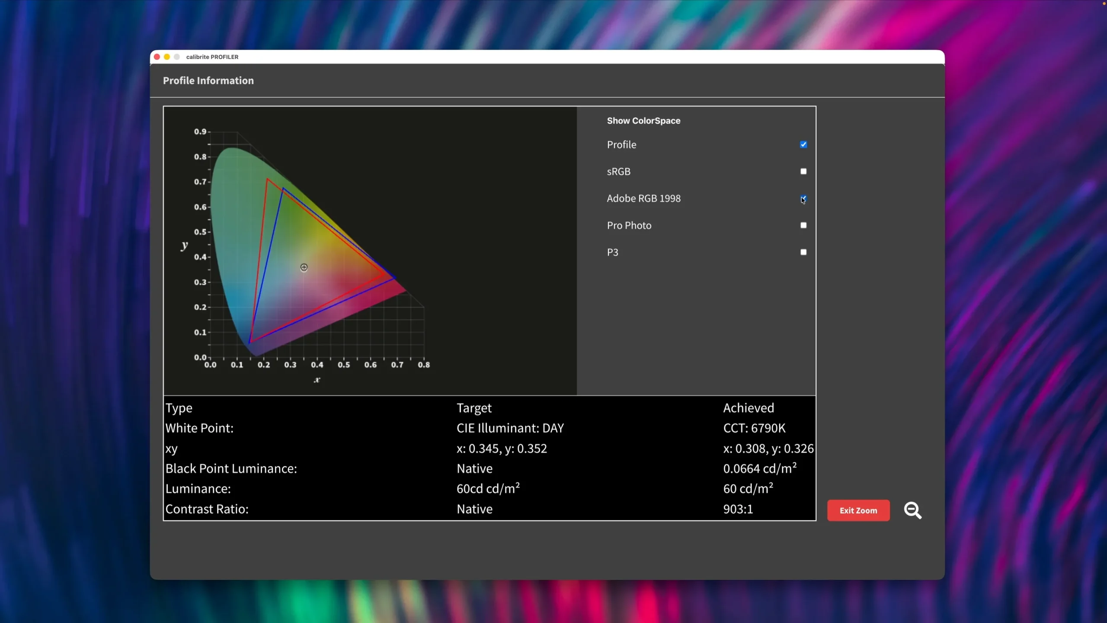The width and height of the screenshot is (1107, 623).
Task: Click the White Point: row label
Action: (199, 428)
